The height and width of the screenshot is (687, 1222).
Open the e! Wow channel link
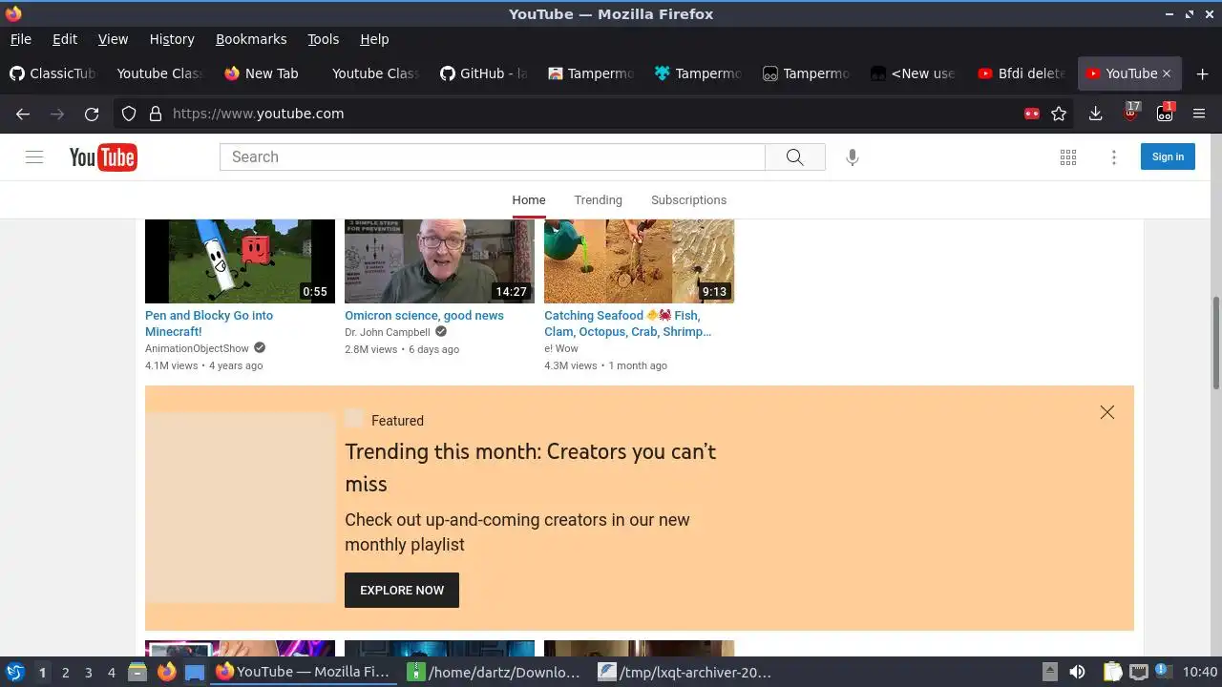click(x=561, y=348)
